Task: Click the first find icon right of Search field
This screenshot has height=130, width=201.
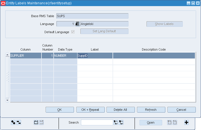Action: pos(116,122)
